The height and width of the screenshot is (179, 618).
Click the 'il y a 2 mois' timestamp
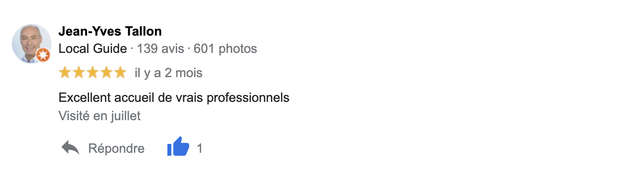[x=168, y=73]
